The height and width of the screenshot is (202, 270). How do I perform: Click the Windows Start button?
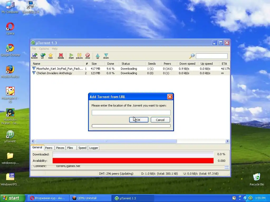(13, 198)
